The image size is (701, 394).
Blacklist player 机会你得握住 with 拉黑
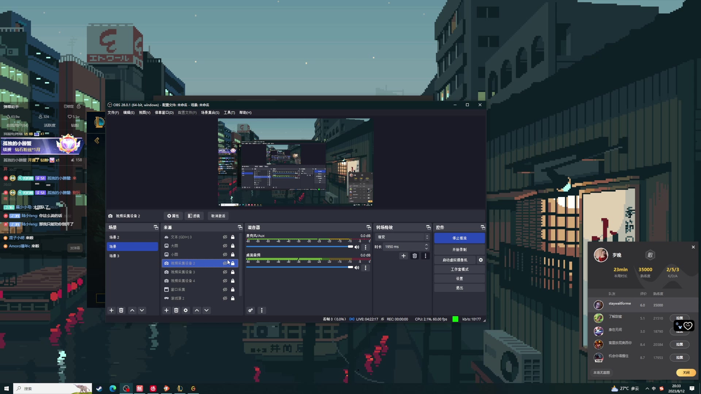tap(679, 358)
